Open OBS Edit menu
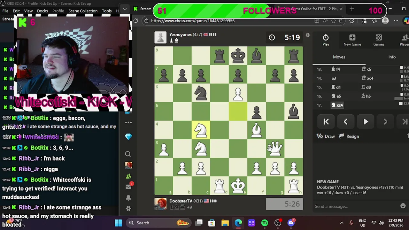409x230 pixels. (16, 11)
